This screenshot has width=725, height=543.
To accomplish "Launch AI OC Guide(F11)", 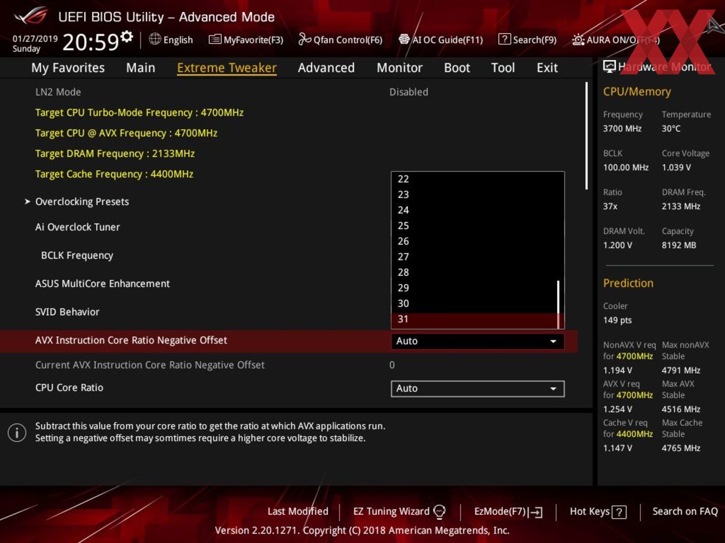I will pos(441,39).
